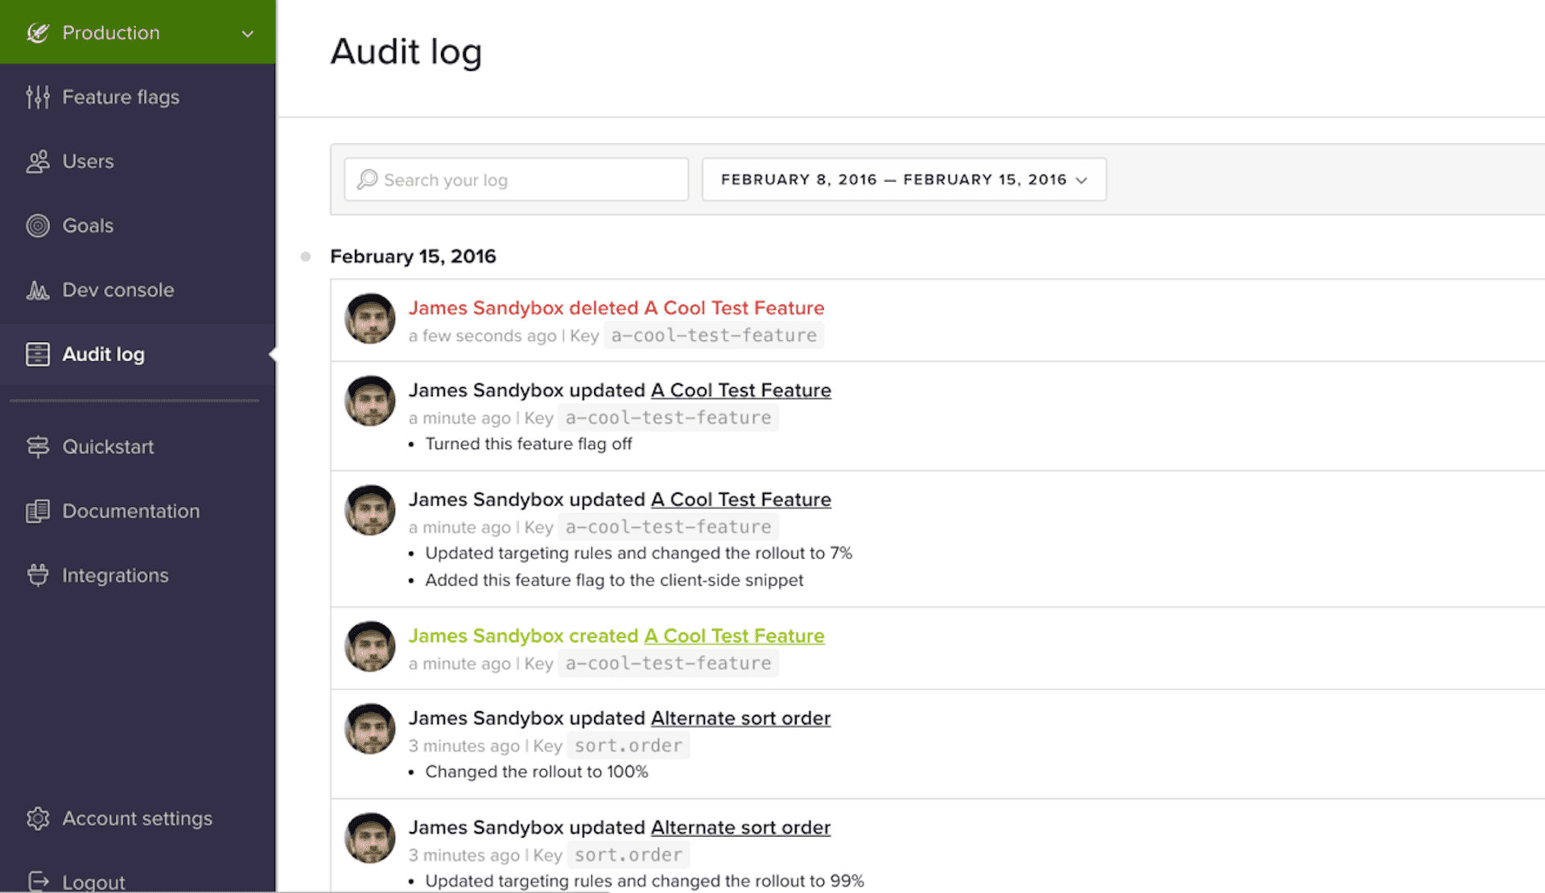Open the February 8–15 date range dropdown
The image size is (1545, 893).
903,179
